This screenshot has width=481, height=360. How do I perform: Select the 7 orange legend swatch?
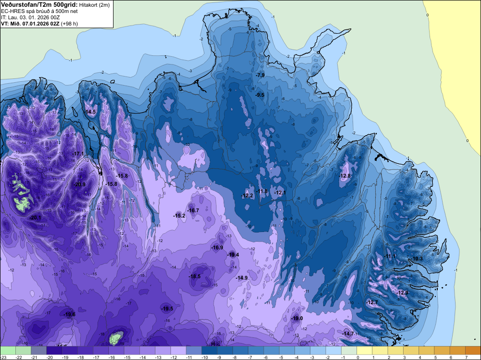[473, 350]
